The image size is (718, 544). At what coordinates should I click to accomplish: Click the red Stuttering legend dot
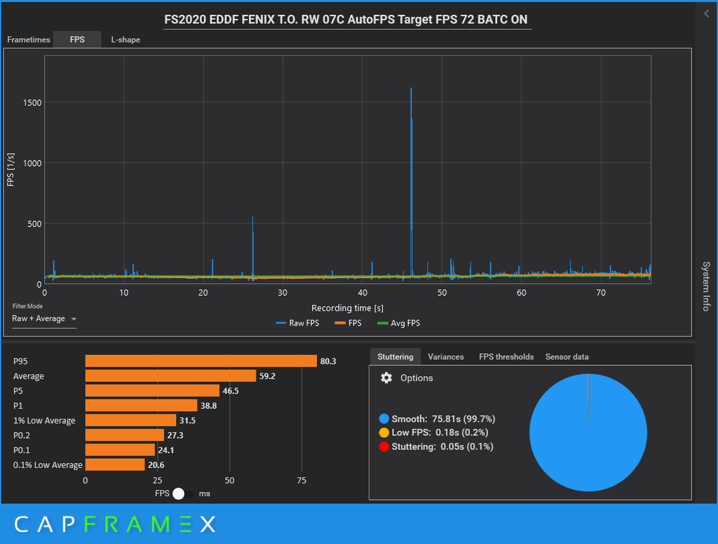pos(384,447)
